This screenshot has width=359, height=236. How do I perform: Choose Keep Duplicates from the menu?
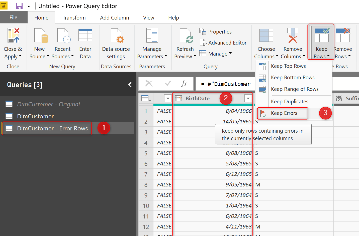pyautogui.click(x=289, y=102)
